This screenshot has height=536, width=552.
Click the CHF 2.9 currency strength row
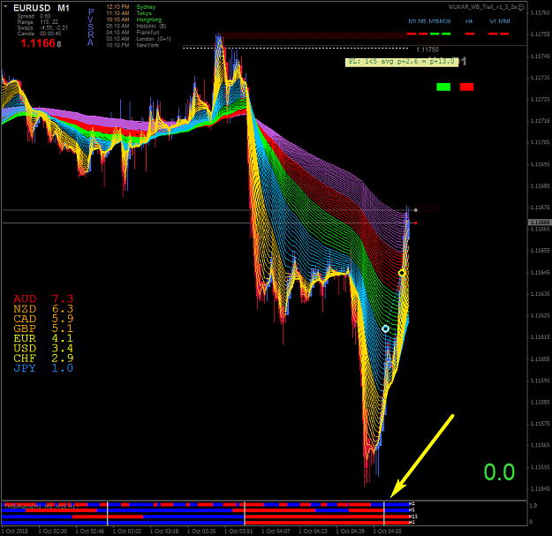pos(43,358)
